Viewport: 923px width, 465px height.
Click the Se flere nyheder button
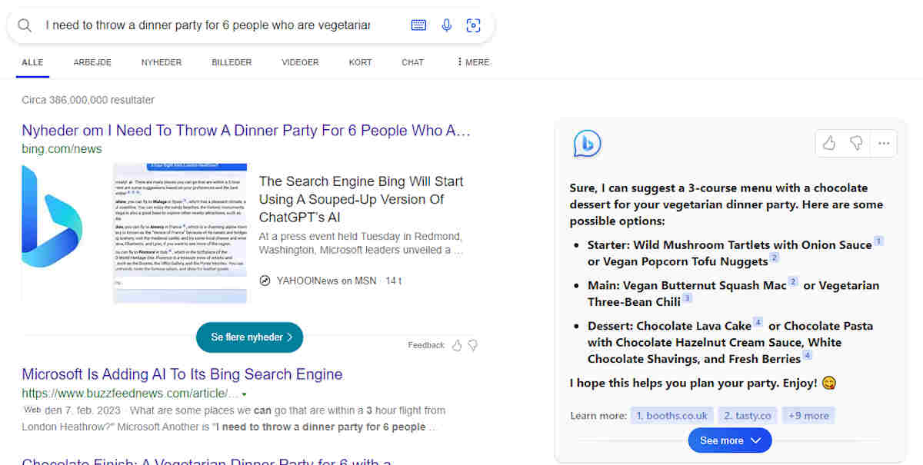tap(250, 337)
